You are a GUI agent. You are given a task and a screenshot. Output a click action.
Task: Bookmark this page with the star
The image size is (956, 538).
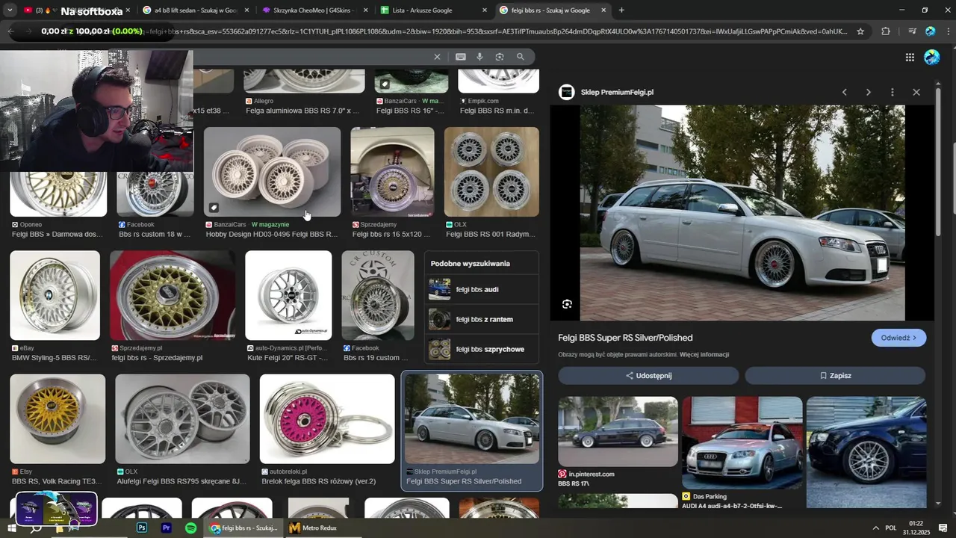860,31
